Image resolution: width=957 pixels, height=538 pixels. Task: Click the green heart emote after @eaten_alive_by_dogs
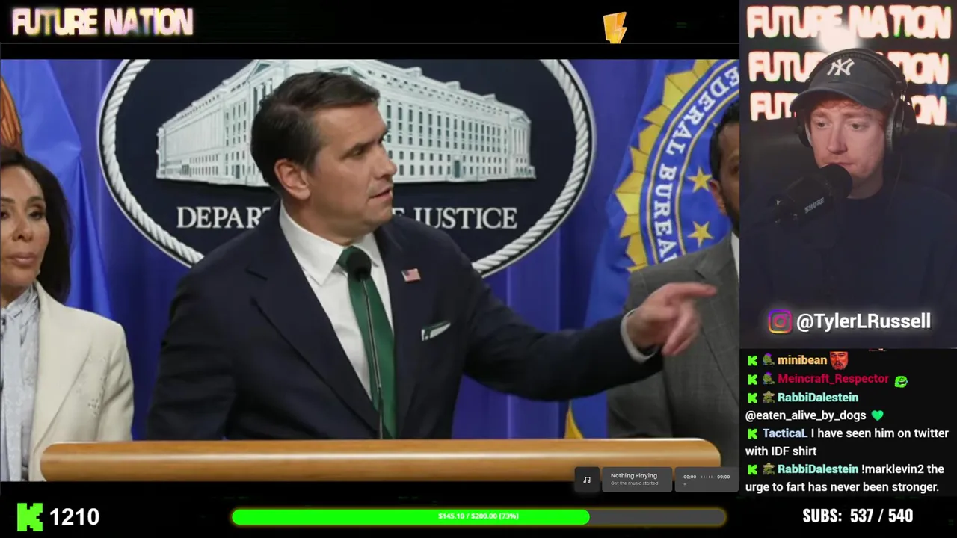click(877, 415)
